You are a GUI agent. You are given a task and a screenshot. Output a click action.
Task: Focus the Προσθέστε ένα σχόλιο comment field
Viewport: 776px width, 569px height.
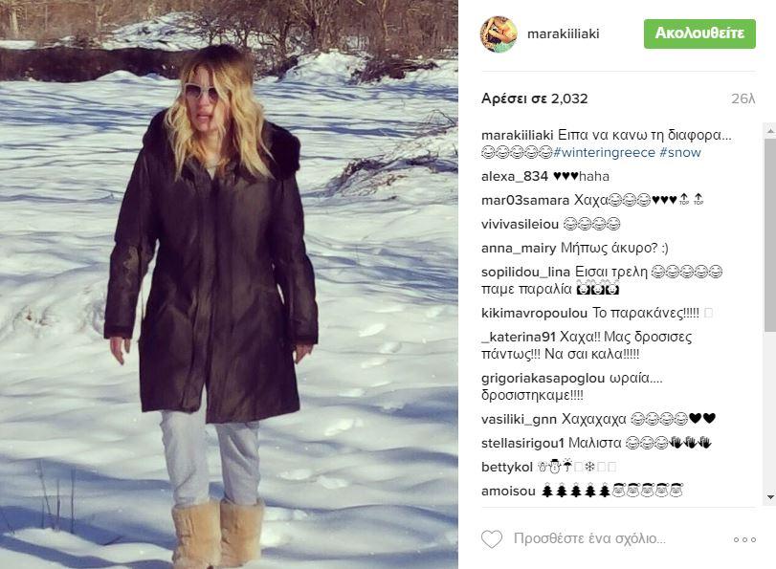tap(589, 538)
